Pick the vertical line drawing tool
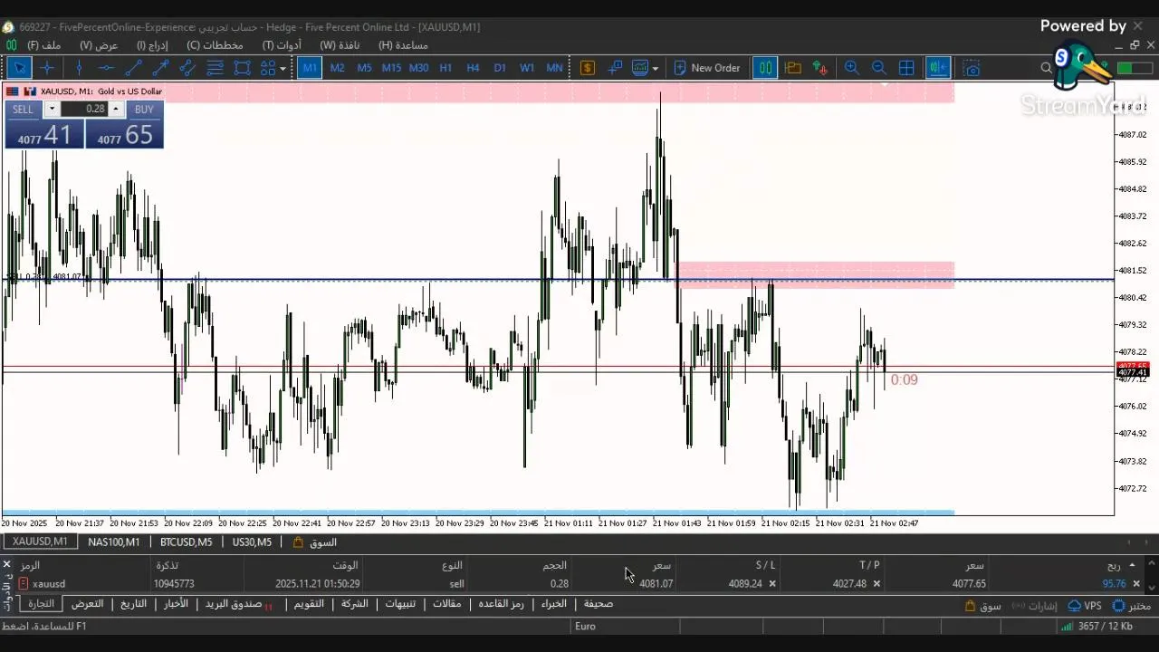This screenshot has width=1159, height=652. pos(79,68)
